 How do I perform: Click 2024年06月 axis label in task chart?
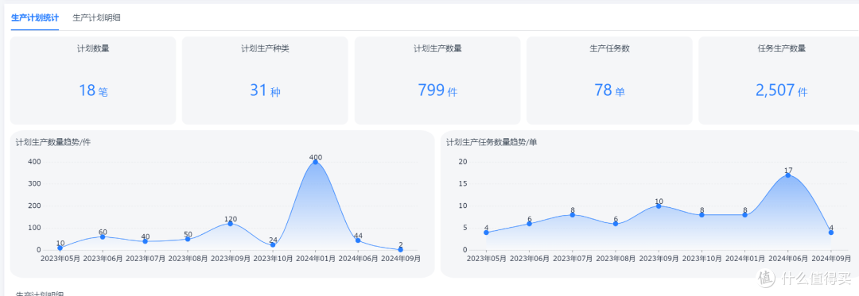[787, 259]
